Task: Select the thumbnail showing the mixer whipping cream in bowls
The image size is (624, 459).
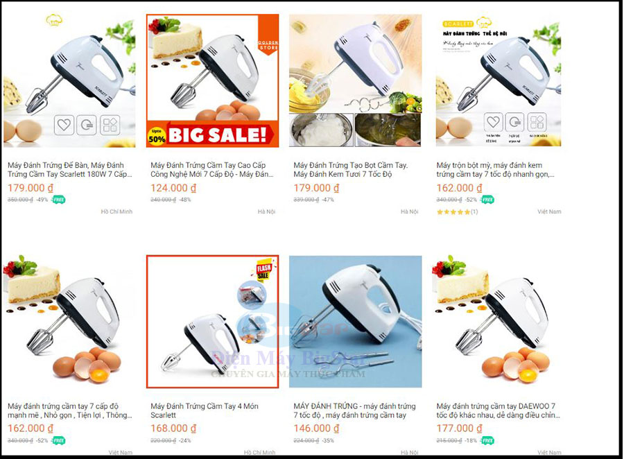Action: tap(356, 81)
